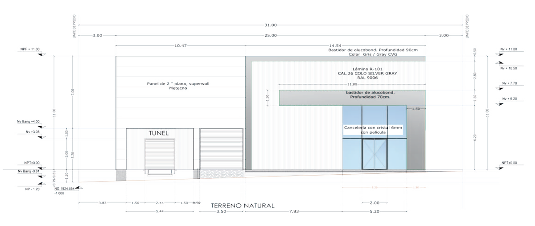535x226 pixels.
Task: Click the 'Nv + 6.20' level label
Action: [x=509, y=98]
